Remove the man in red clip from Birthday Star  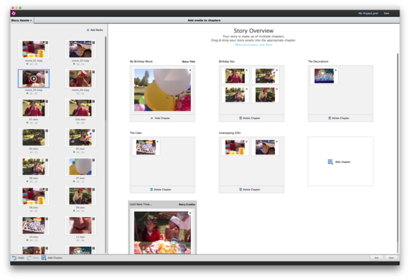point(246,71)
